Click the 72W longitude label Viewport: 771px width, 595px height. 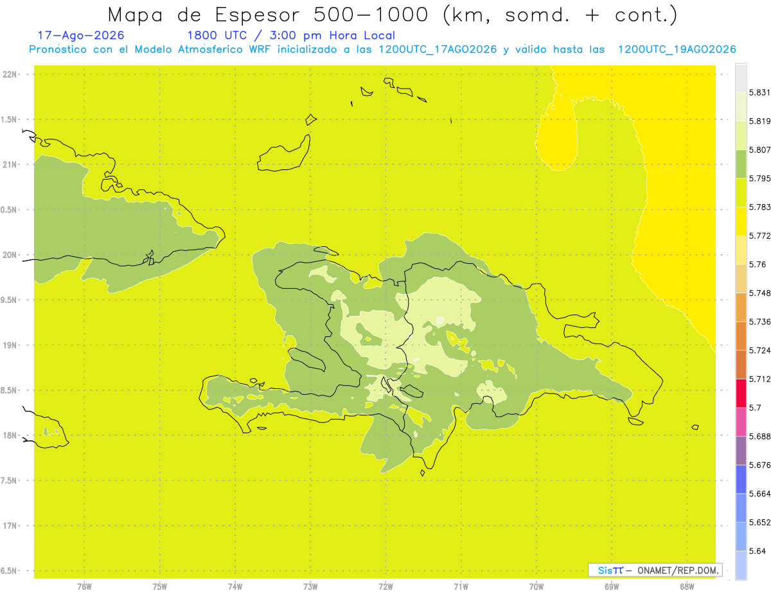click(385, 585)
